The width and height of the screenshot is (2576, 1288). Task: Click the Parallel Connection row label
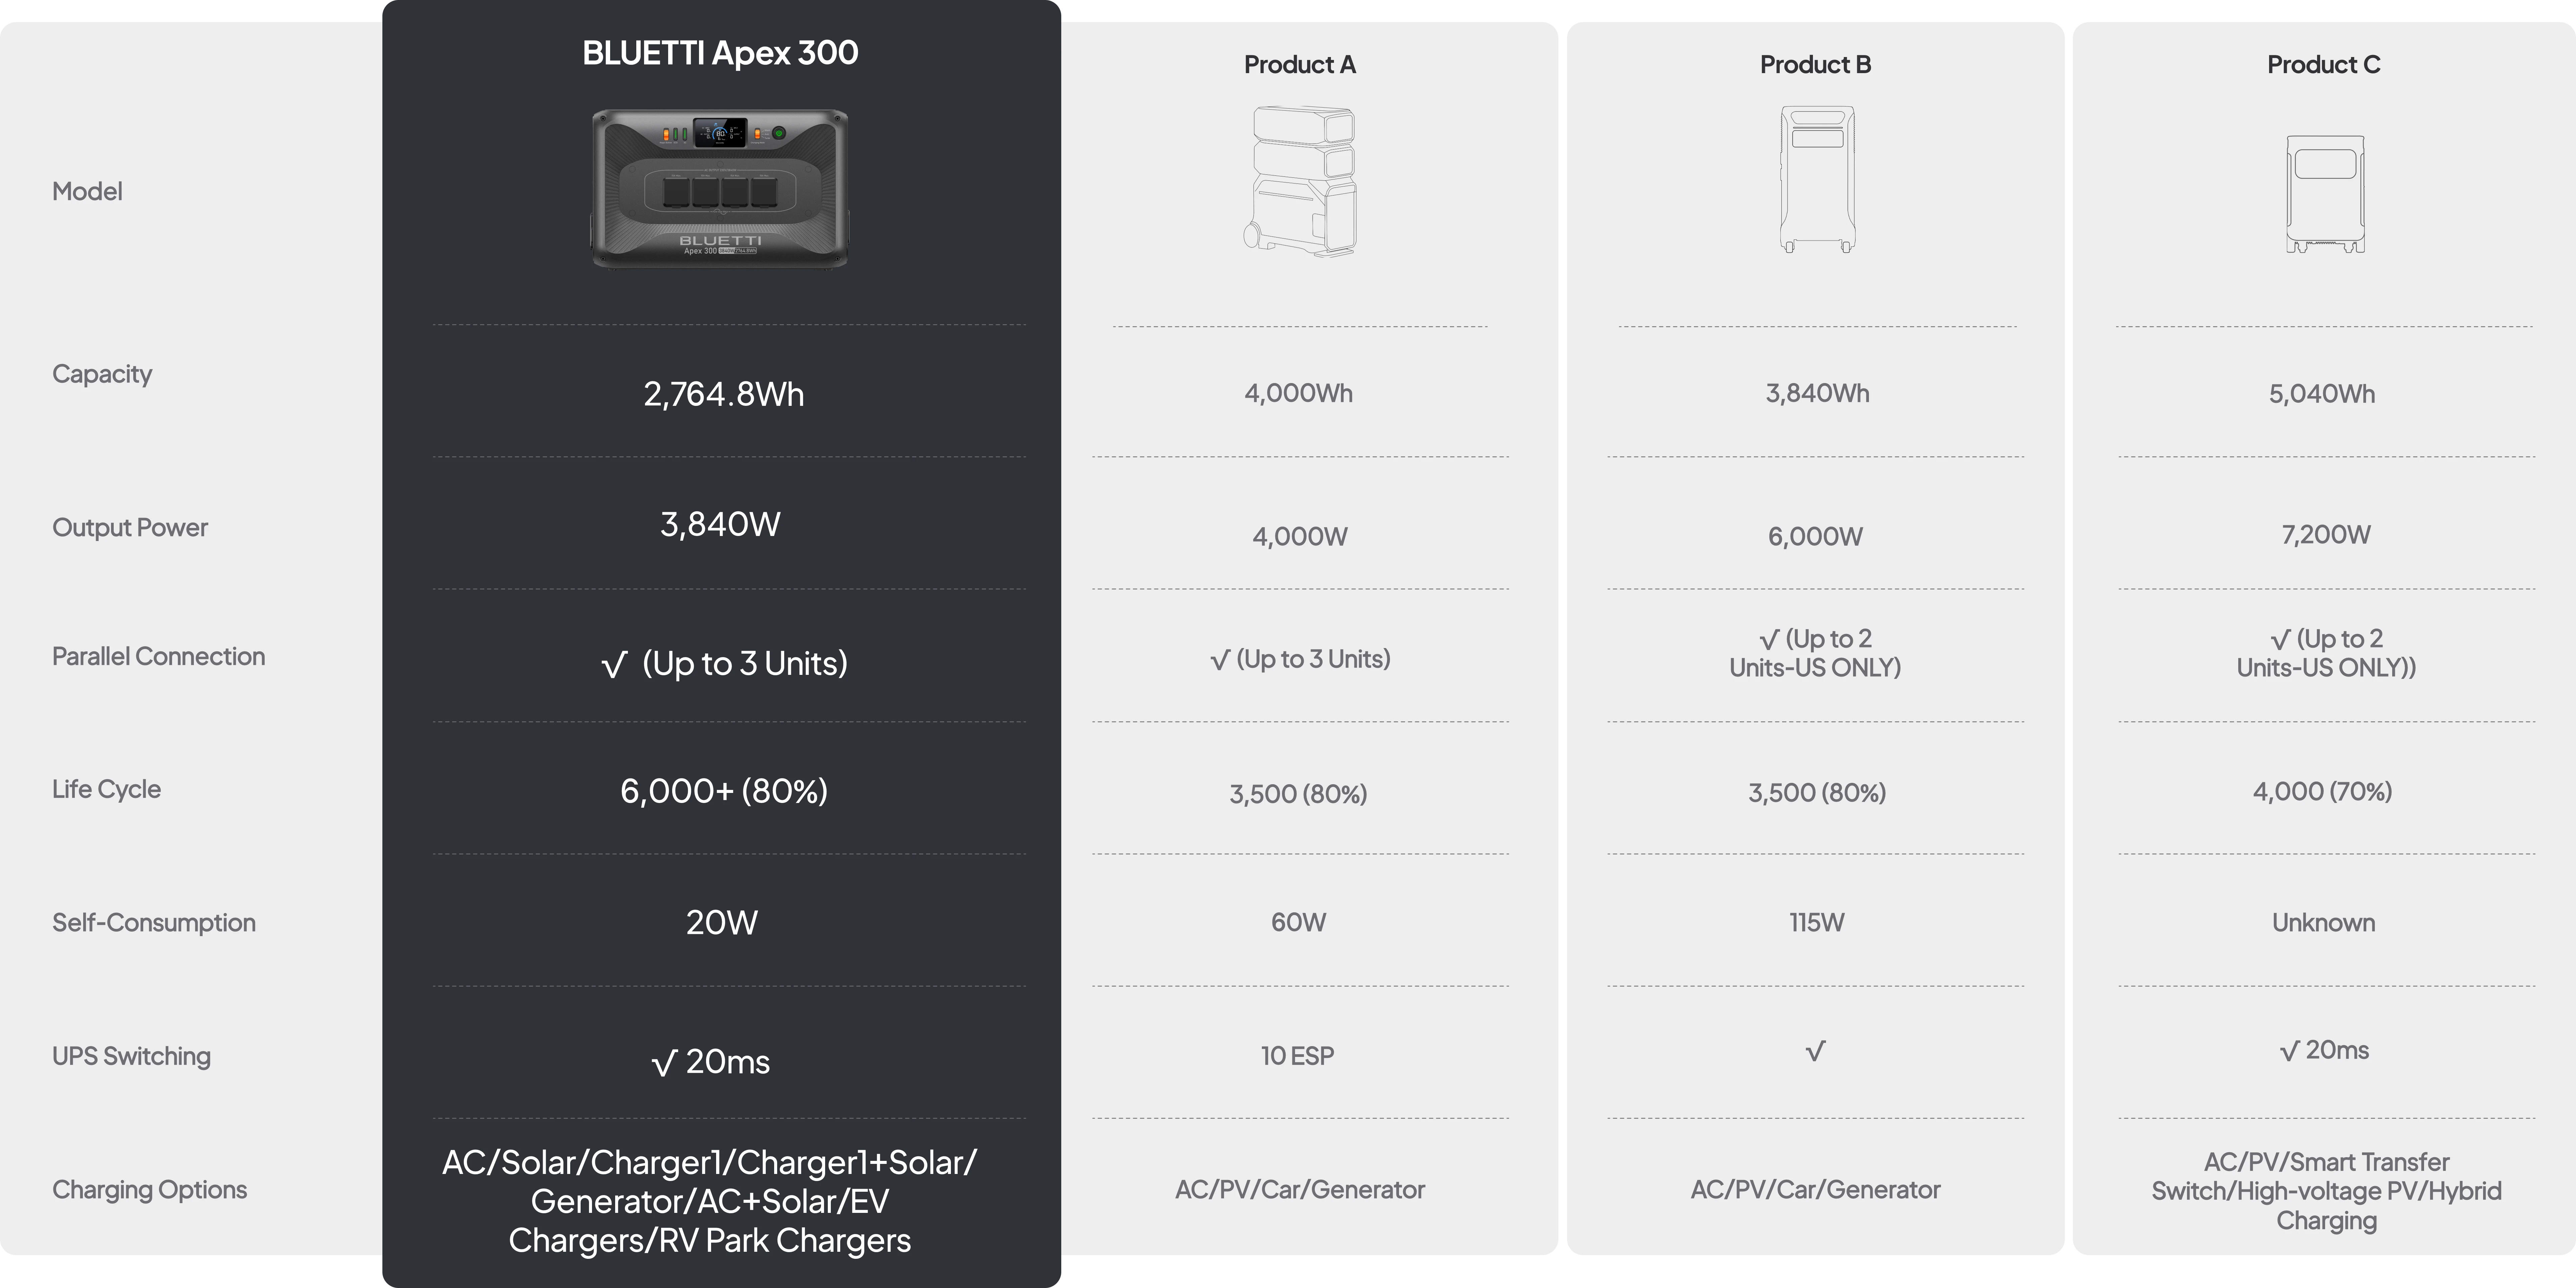point(158,657)
